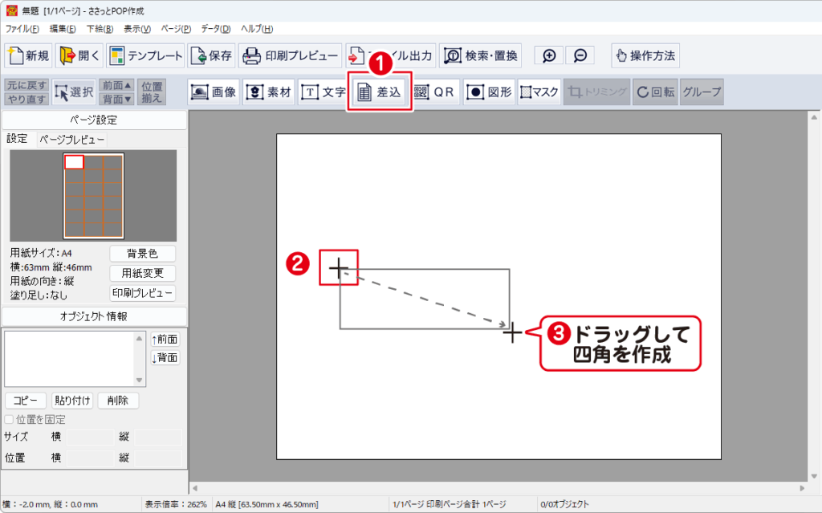822x513 pixels.
Task: Open the ファイル(F) menu
Action: tap(22, 29)
